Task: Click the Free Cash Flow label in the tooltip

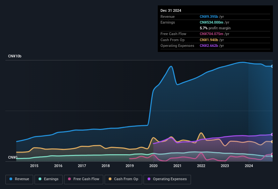Action: (x=173, y=34)
